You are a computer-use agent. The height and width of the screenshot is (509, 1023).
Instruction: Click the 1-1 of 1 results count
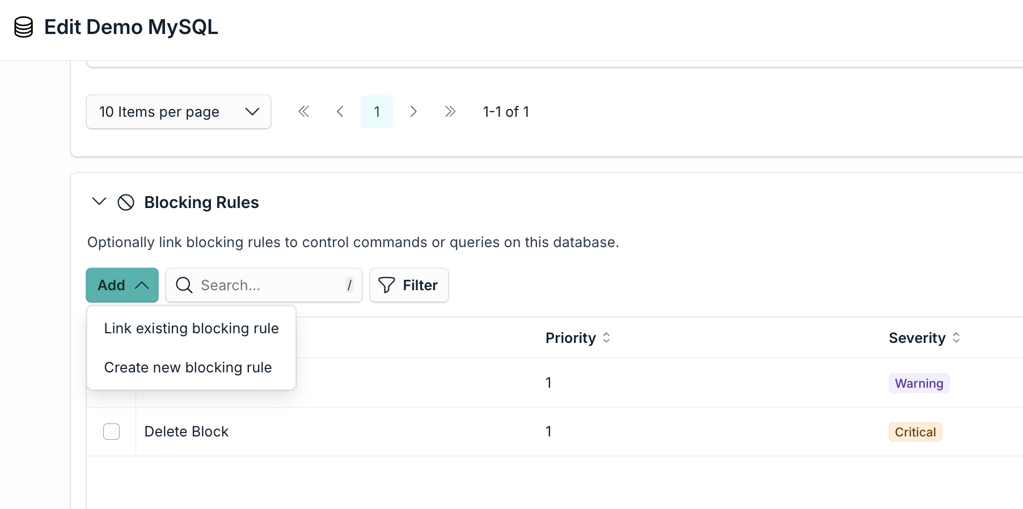click(506, 112)
